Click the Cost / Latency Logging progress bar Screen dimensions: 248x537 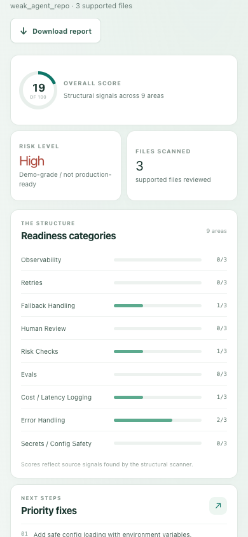coord(157,397)
